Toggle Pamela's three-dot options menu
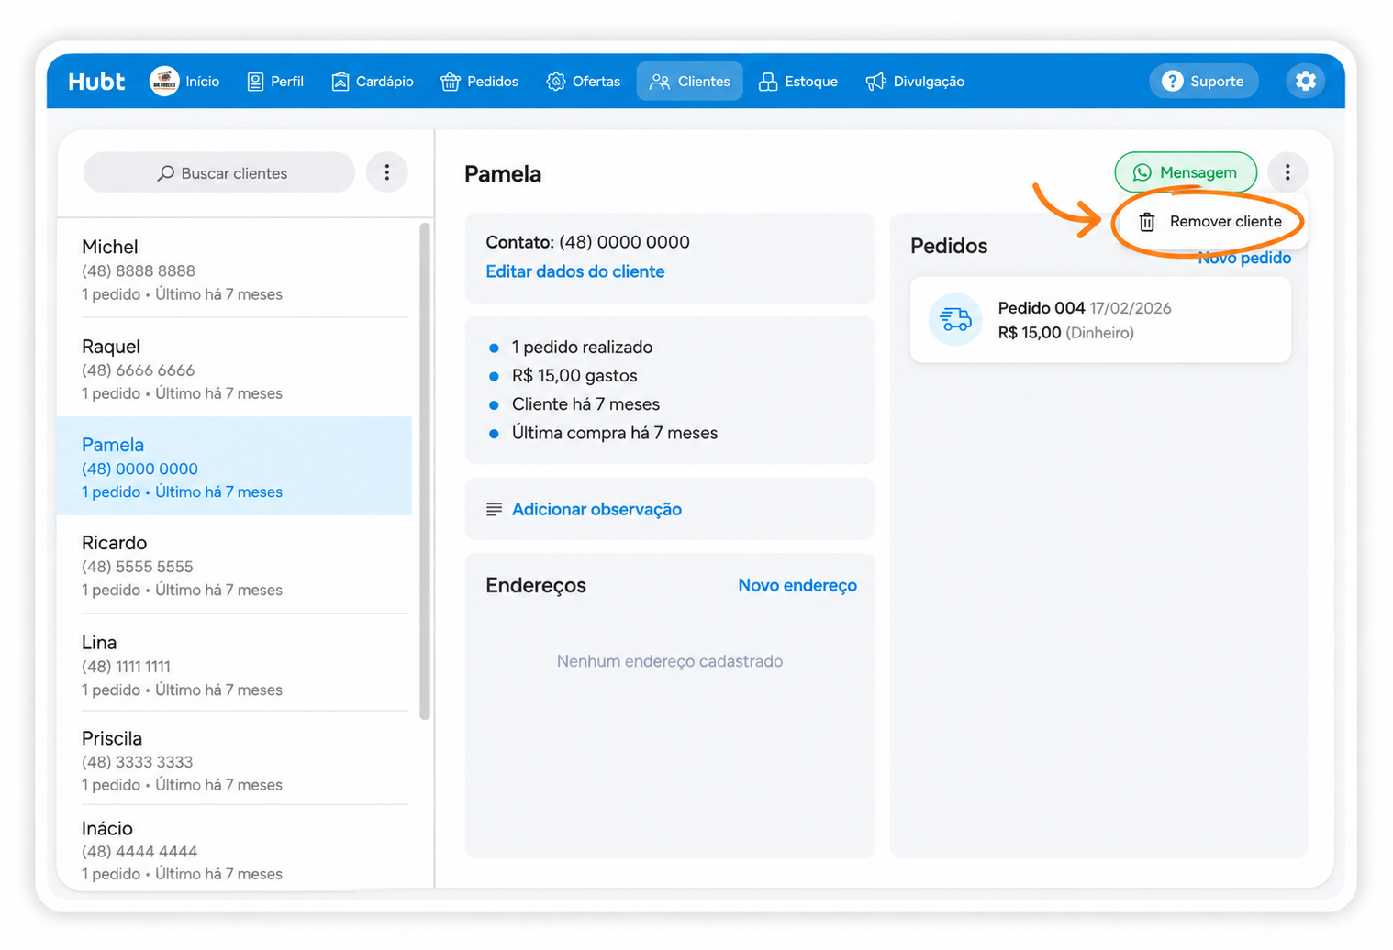Viewport: 1393px width, 950px height. click(x=1287, y=172)
